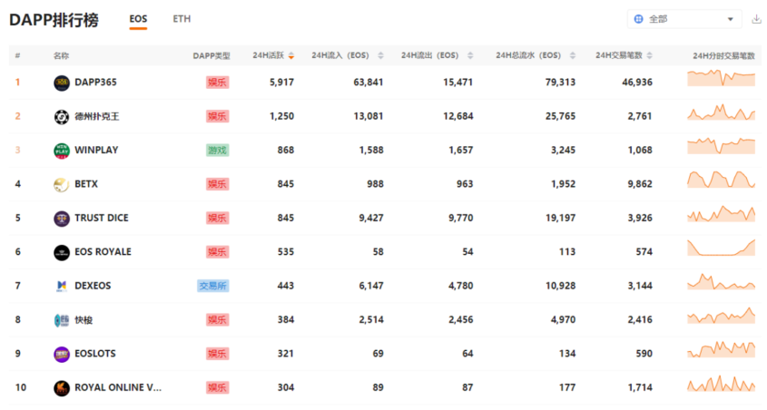767x410 pixels.
Task: Open the WINPLAY name link
Action: [96, 150]
